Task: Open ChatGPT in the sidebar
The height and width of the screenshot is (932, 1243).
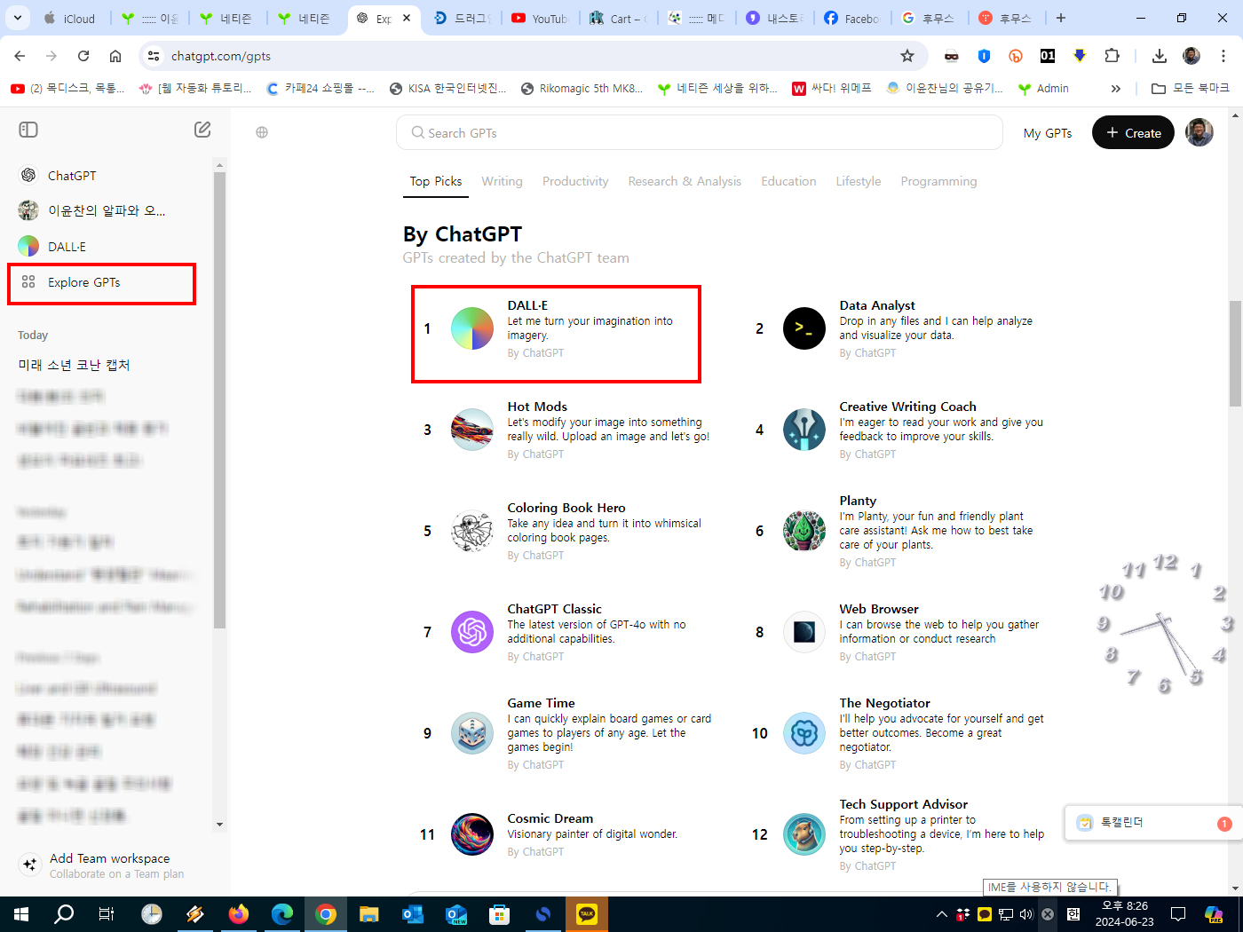Action: point(72,176)
